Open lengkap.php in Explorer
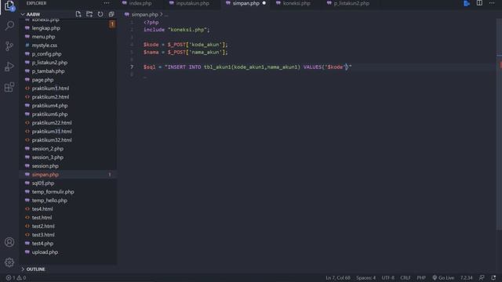Image resolution: width=502 pixels, height=282 pixels. (x=45, y=28)
